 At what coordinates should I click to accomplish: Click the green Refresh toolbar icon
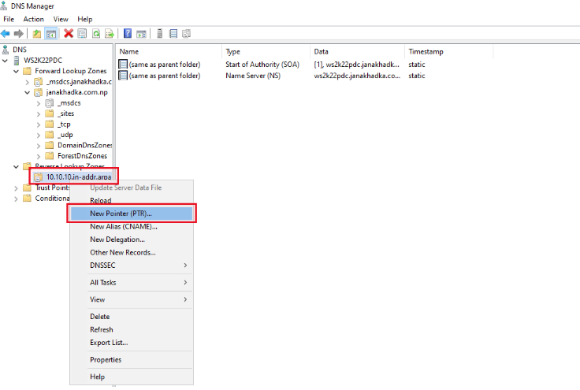(x=95, y=33)
